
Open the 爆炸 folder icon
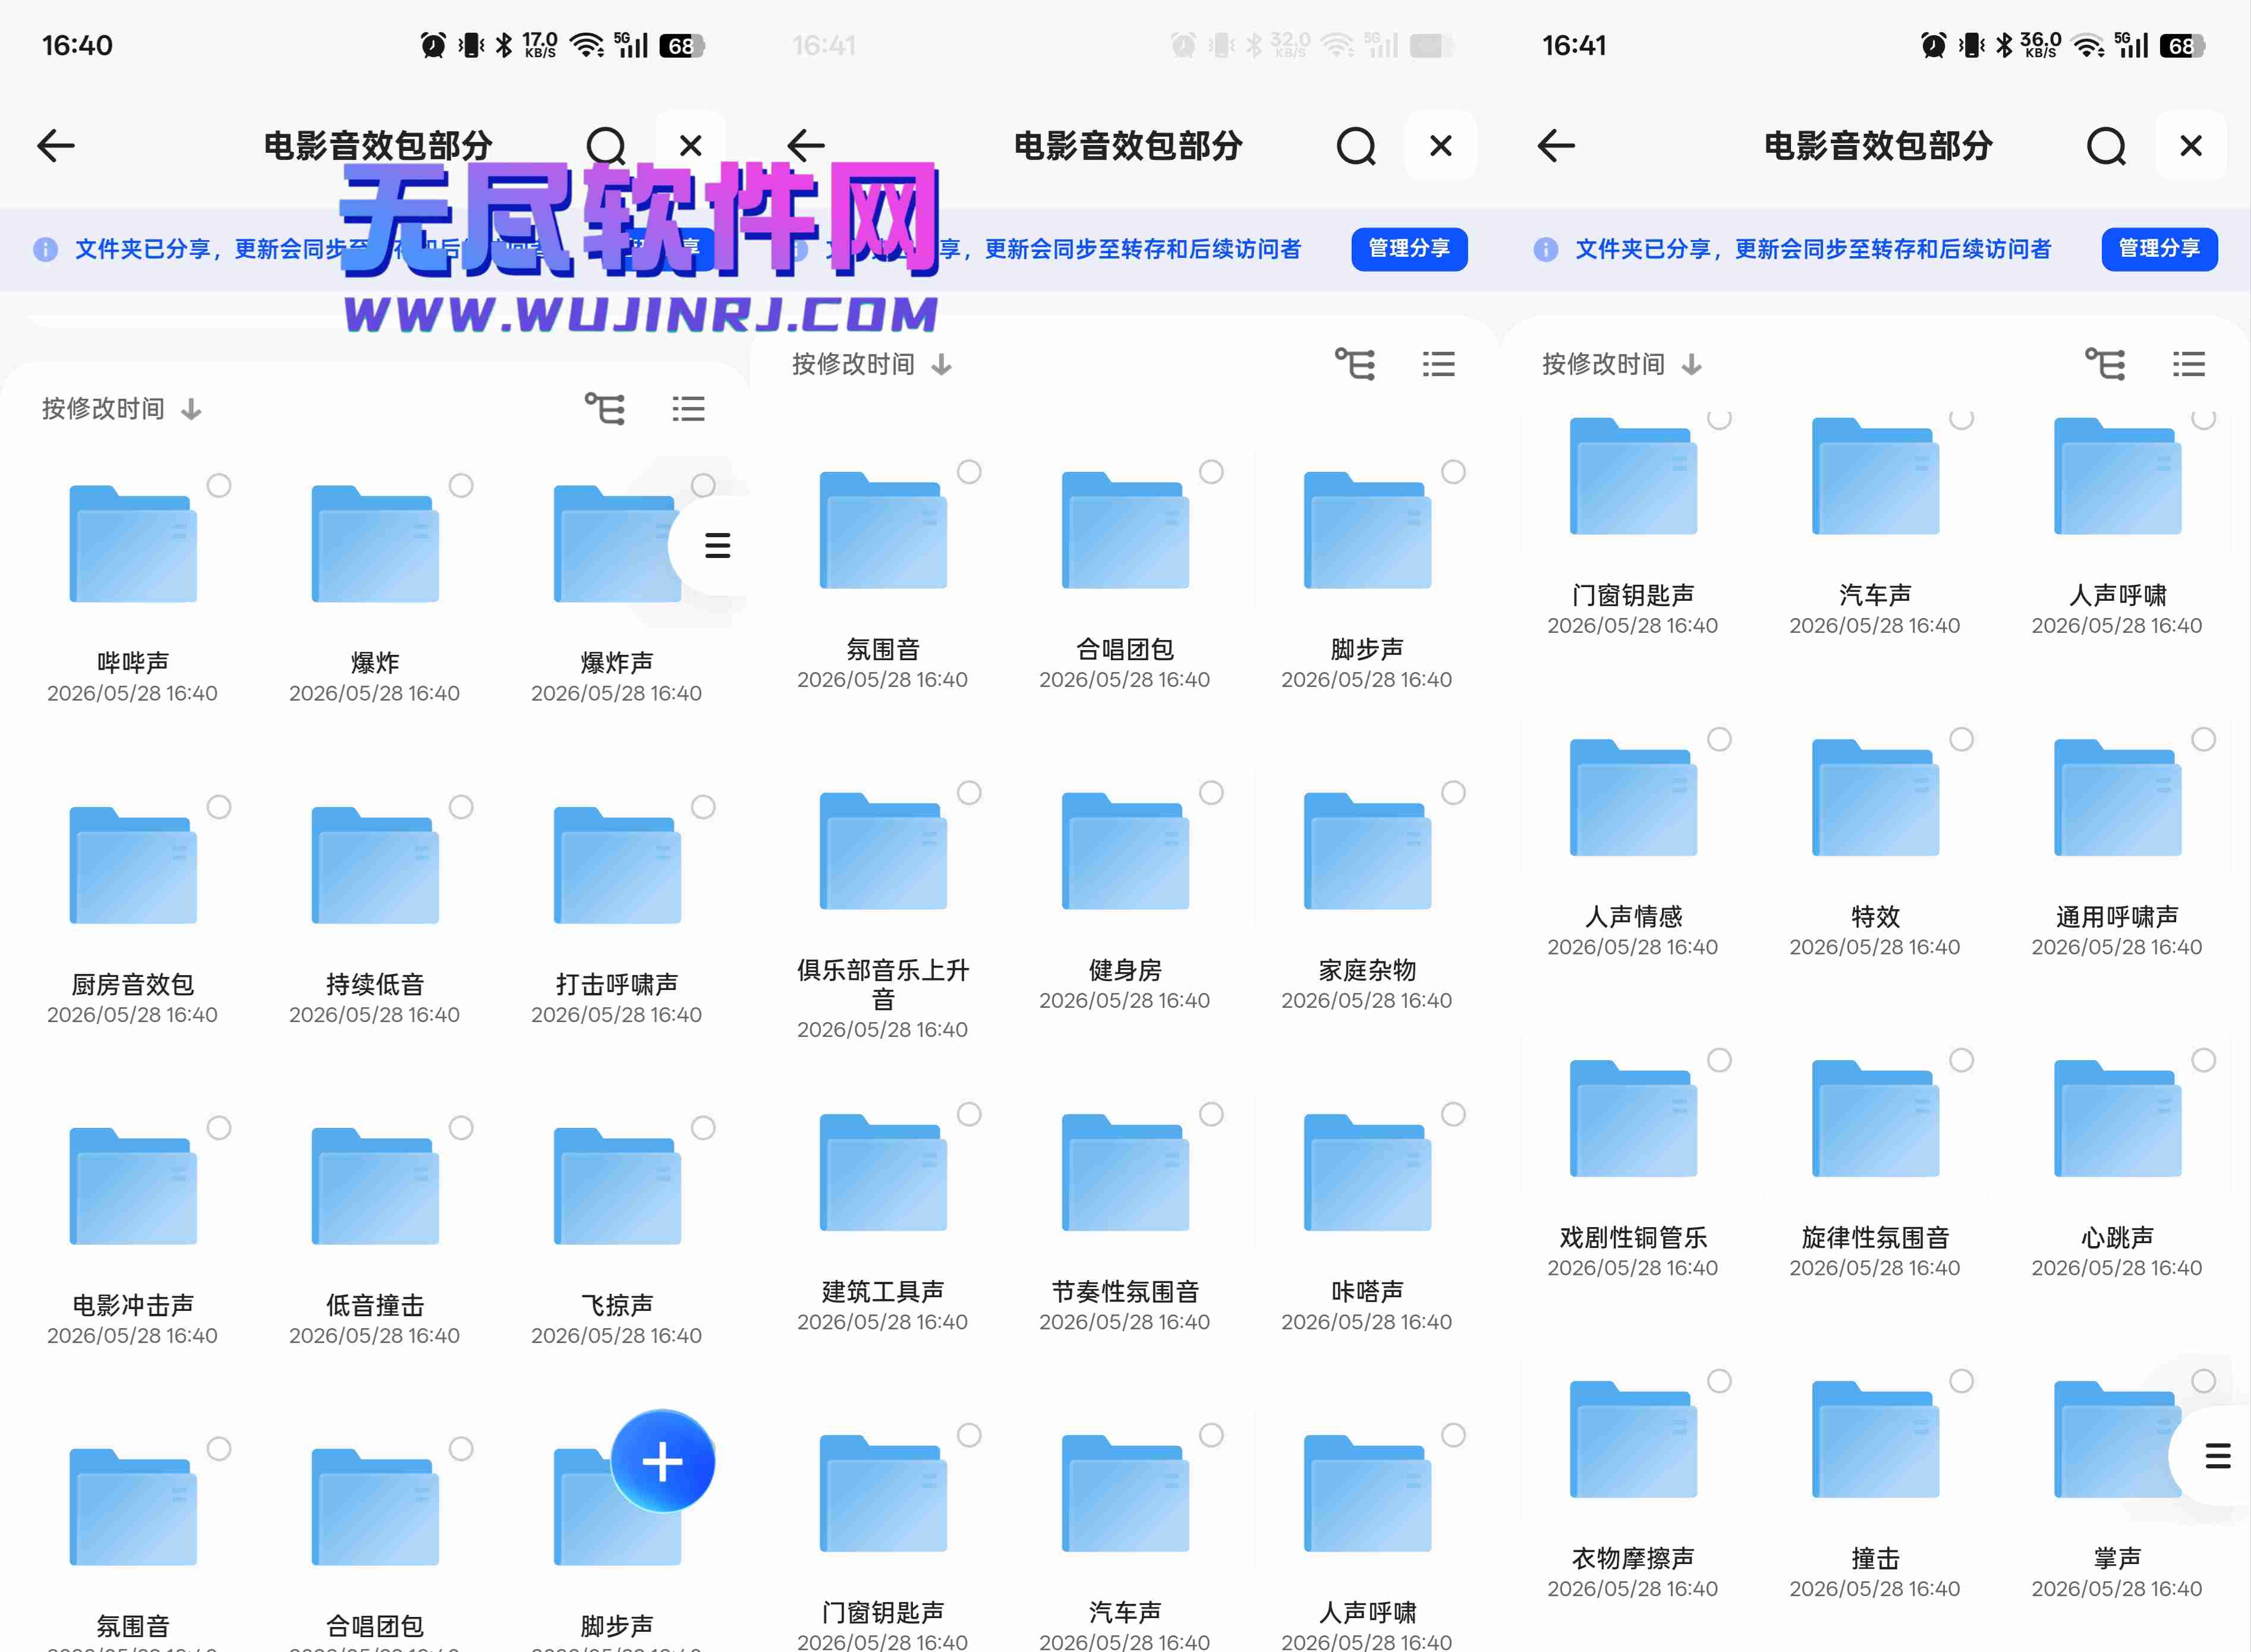pyautogui.click(x=375, y=543)
